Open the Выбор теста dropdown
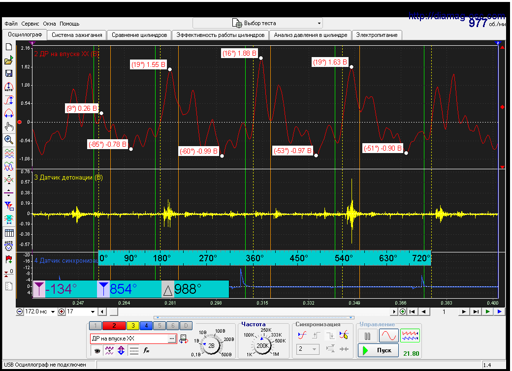The width and height of the screenshot is (512, 371). click(x=257, y=23)
